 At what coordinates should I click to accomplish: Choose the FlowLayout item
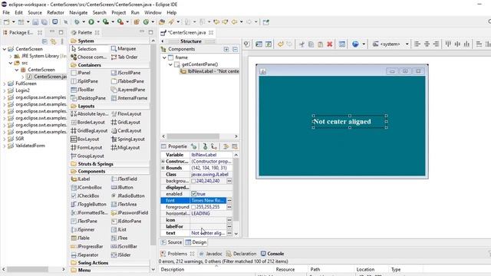[126, 114]
